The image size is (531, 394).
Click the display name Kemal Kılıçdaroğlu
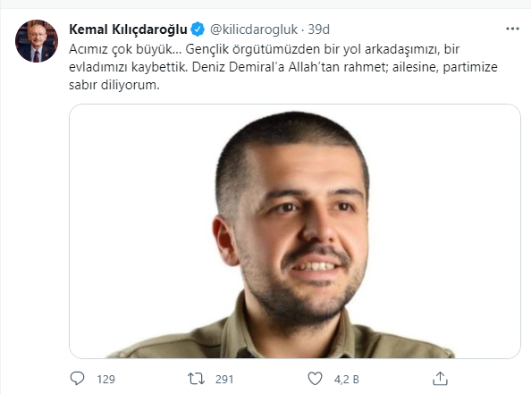click(x=128, y=29)
